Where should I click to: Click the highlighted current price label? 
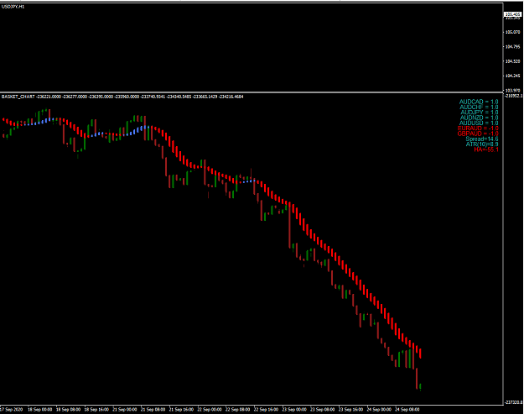[x=513, y=14]
